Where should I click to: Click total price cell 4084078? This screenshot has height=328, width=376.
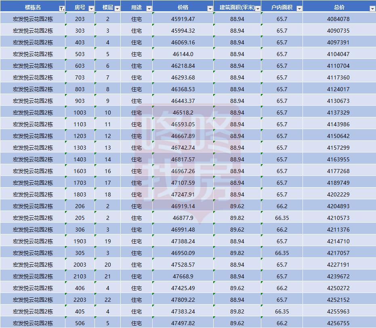(x=338, y=19)
